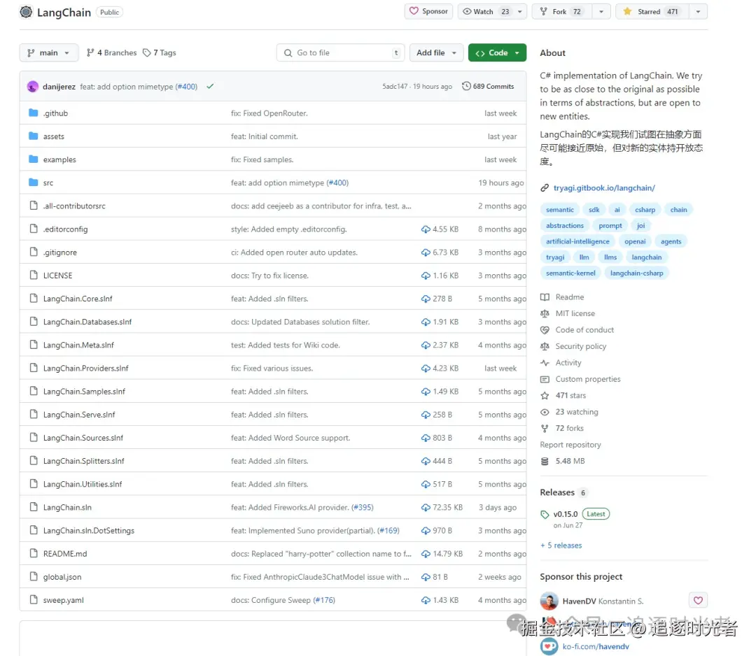
Task: Click download icon for global.json 81 B
Action: pos(426,577)
